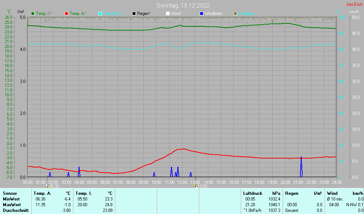
Task: Click the moonrise marker icon at 01:32
Action: click(47, 186)
